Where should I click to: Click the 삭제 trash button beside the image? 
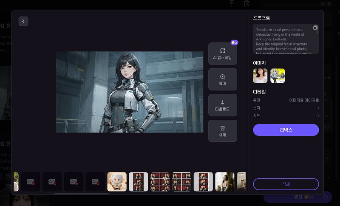click(222, 131)
